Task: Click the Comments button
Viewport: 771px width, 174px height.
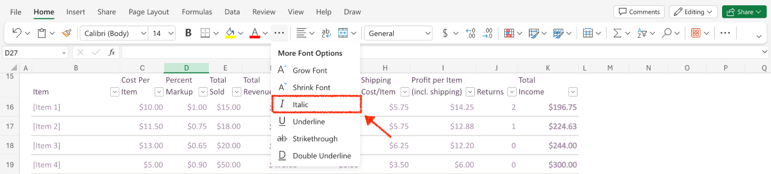Action: click(639, 12)
